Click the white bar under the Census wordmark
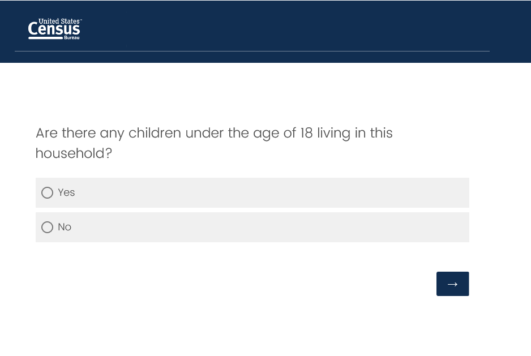Image resolution: width=531 pixels, height=356 pixels. [45, 38]
